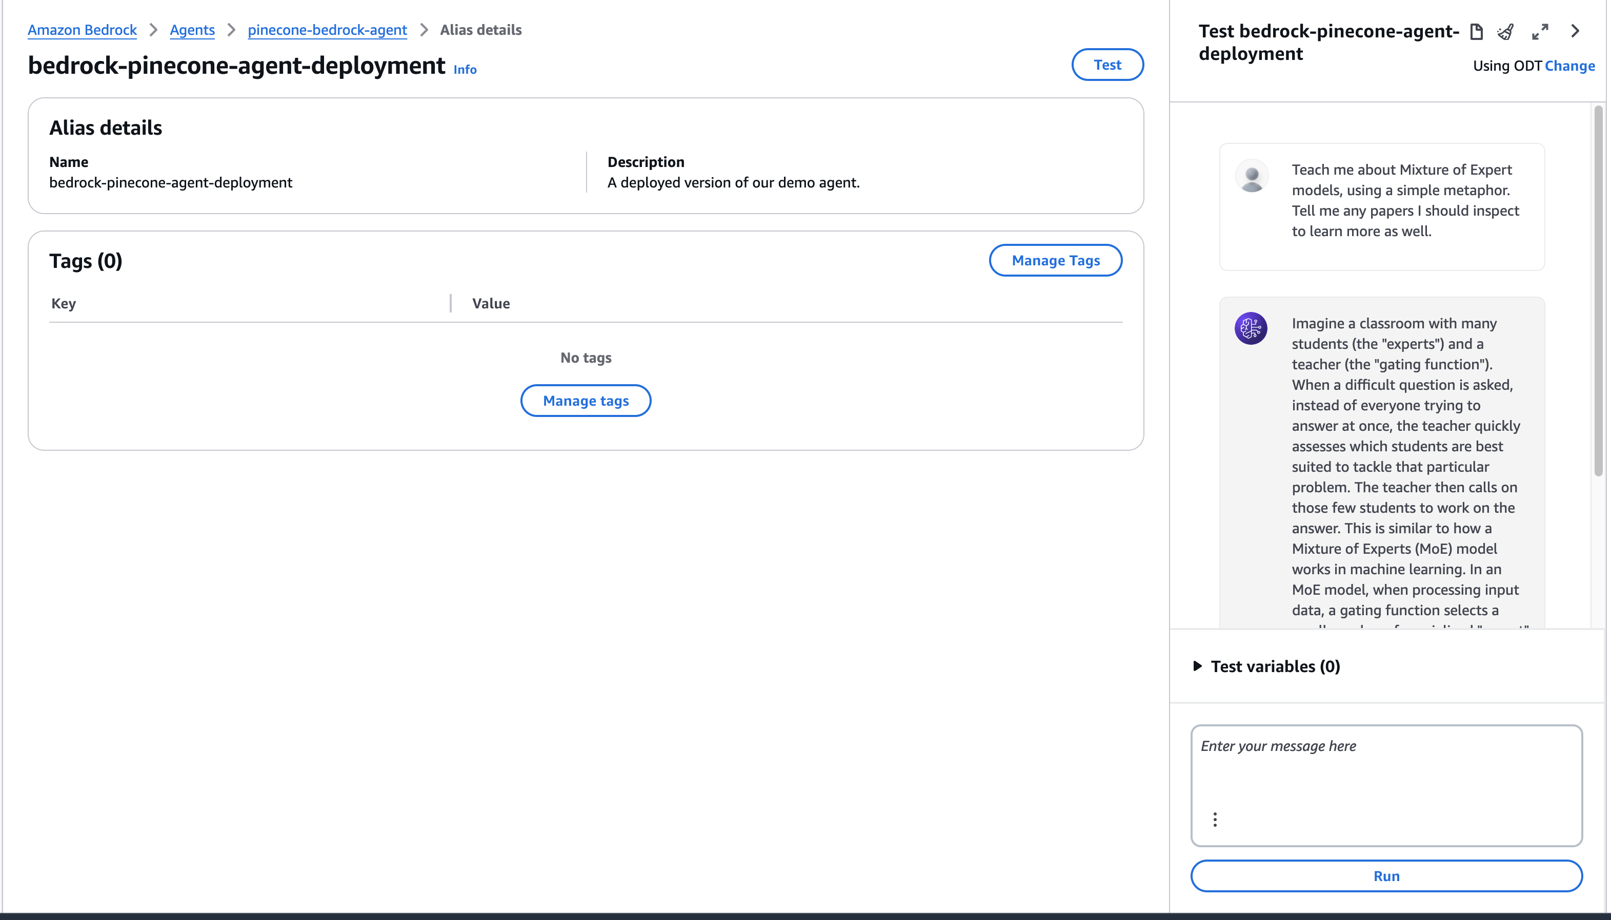
Task: Go to the Agents breadcrumb
Action: coord(192,30)
